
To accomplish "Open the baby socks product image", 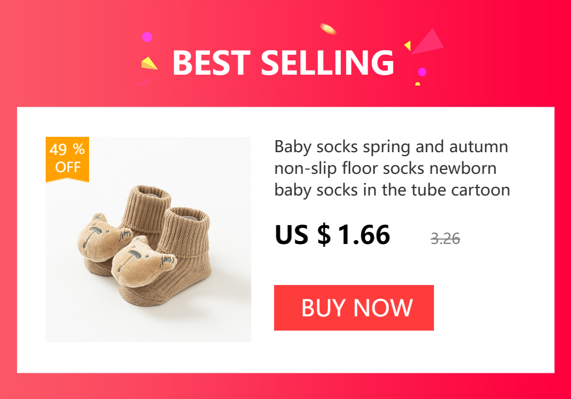I will click(x=148, y=239).
